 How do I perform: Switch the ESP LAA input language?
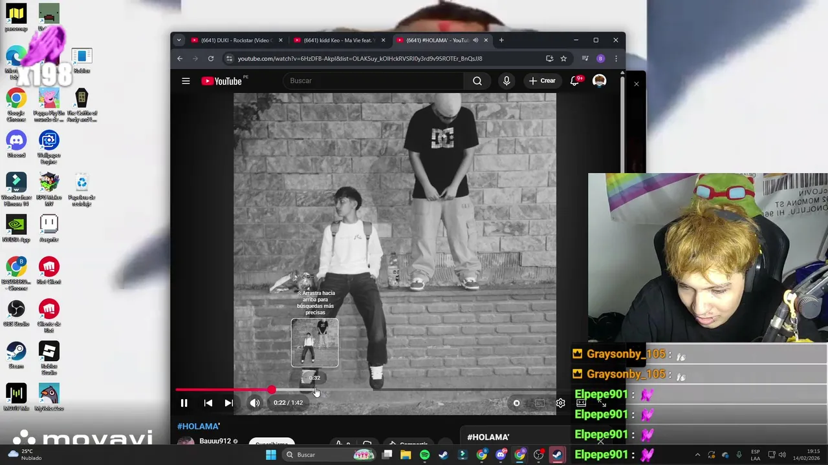click(756, 455)
